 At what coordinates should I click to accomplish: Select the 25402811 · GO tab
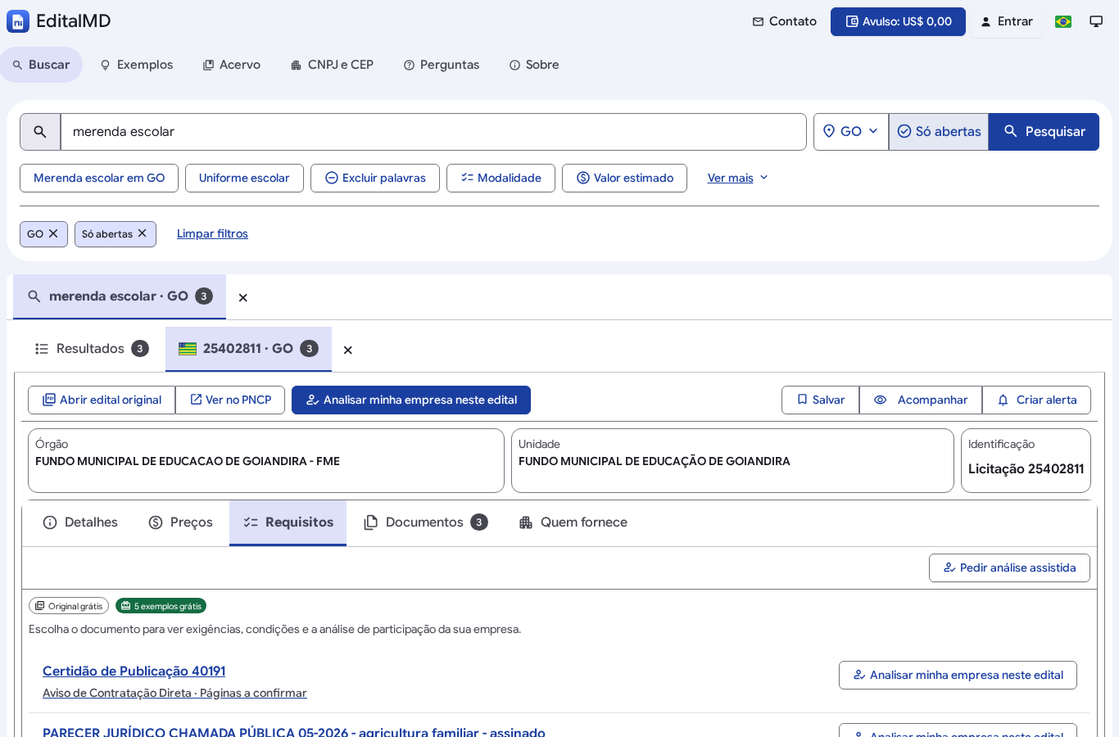(248, 349)
